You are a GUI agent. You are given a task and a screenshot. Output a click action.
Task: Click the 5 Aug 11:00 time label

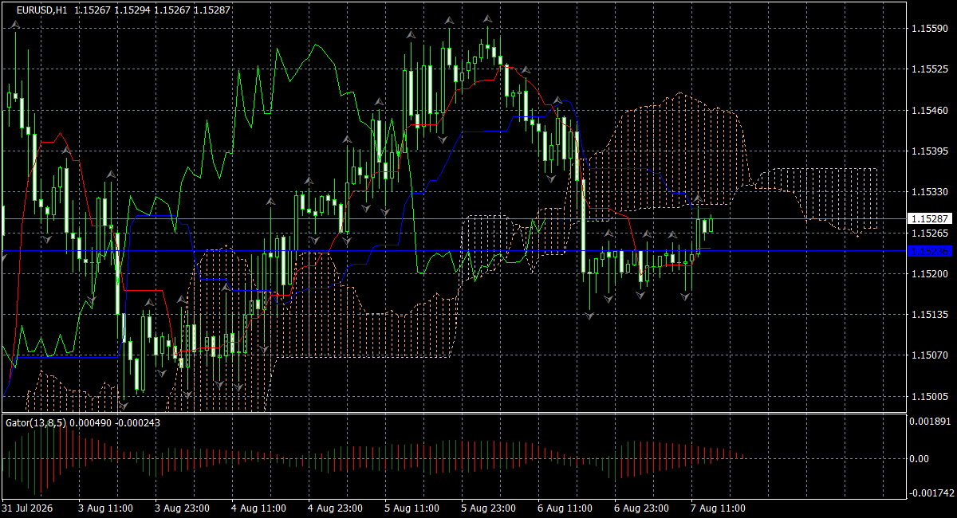point(412,508)
